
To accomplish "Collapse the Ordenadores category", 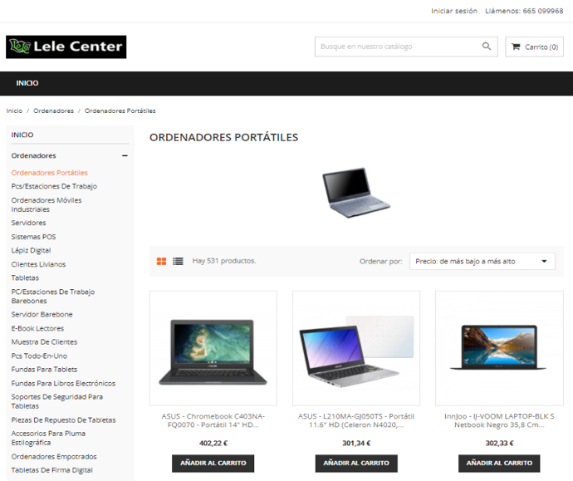I will (x=125, y=155).
